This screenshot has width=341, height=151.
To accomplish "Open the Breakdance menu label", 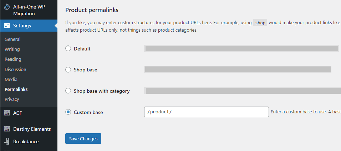I will [x=26, y=141].
